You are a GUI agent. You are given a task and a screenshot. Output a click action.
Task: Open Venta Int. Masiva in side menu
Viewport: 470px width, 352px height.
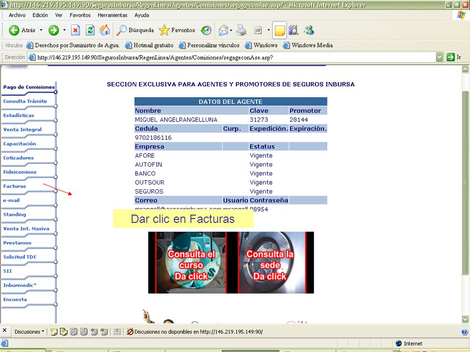(26, 229)
